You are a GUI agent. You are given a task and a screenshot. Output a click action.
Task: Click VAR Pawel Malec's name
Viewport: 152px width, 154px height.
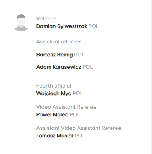click(52, 114)
